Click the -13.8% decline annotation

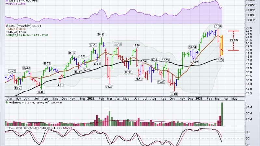pos(233,40)
